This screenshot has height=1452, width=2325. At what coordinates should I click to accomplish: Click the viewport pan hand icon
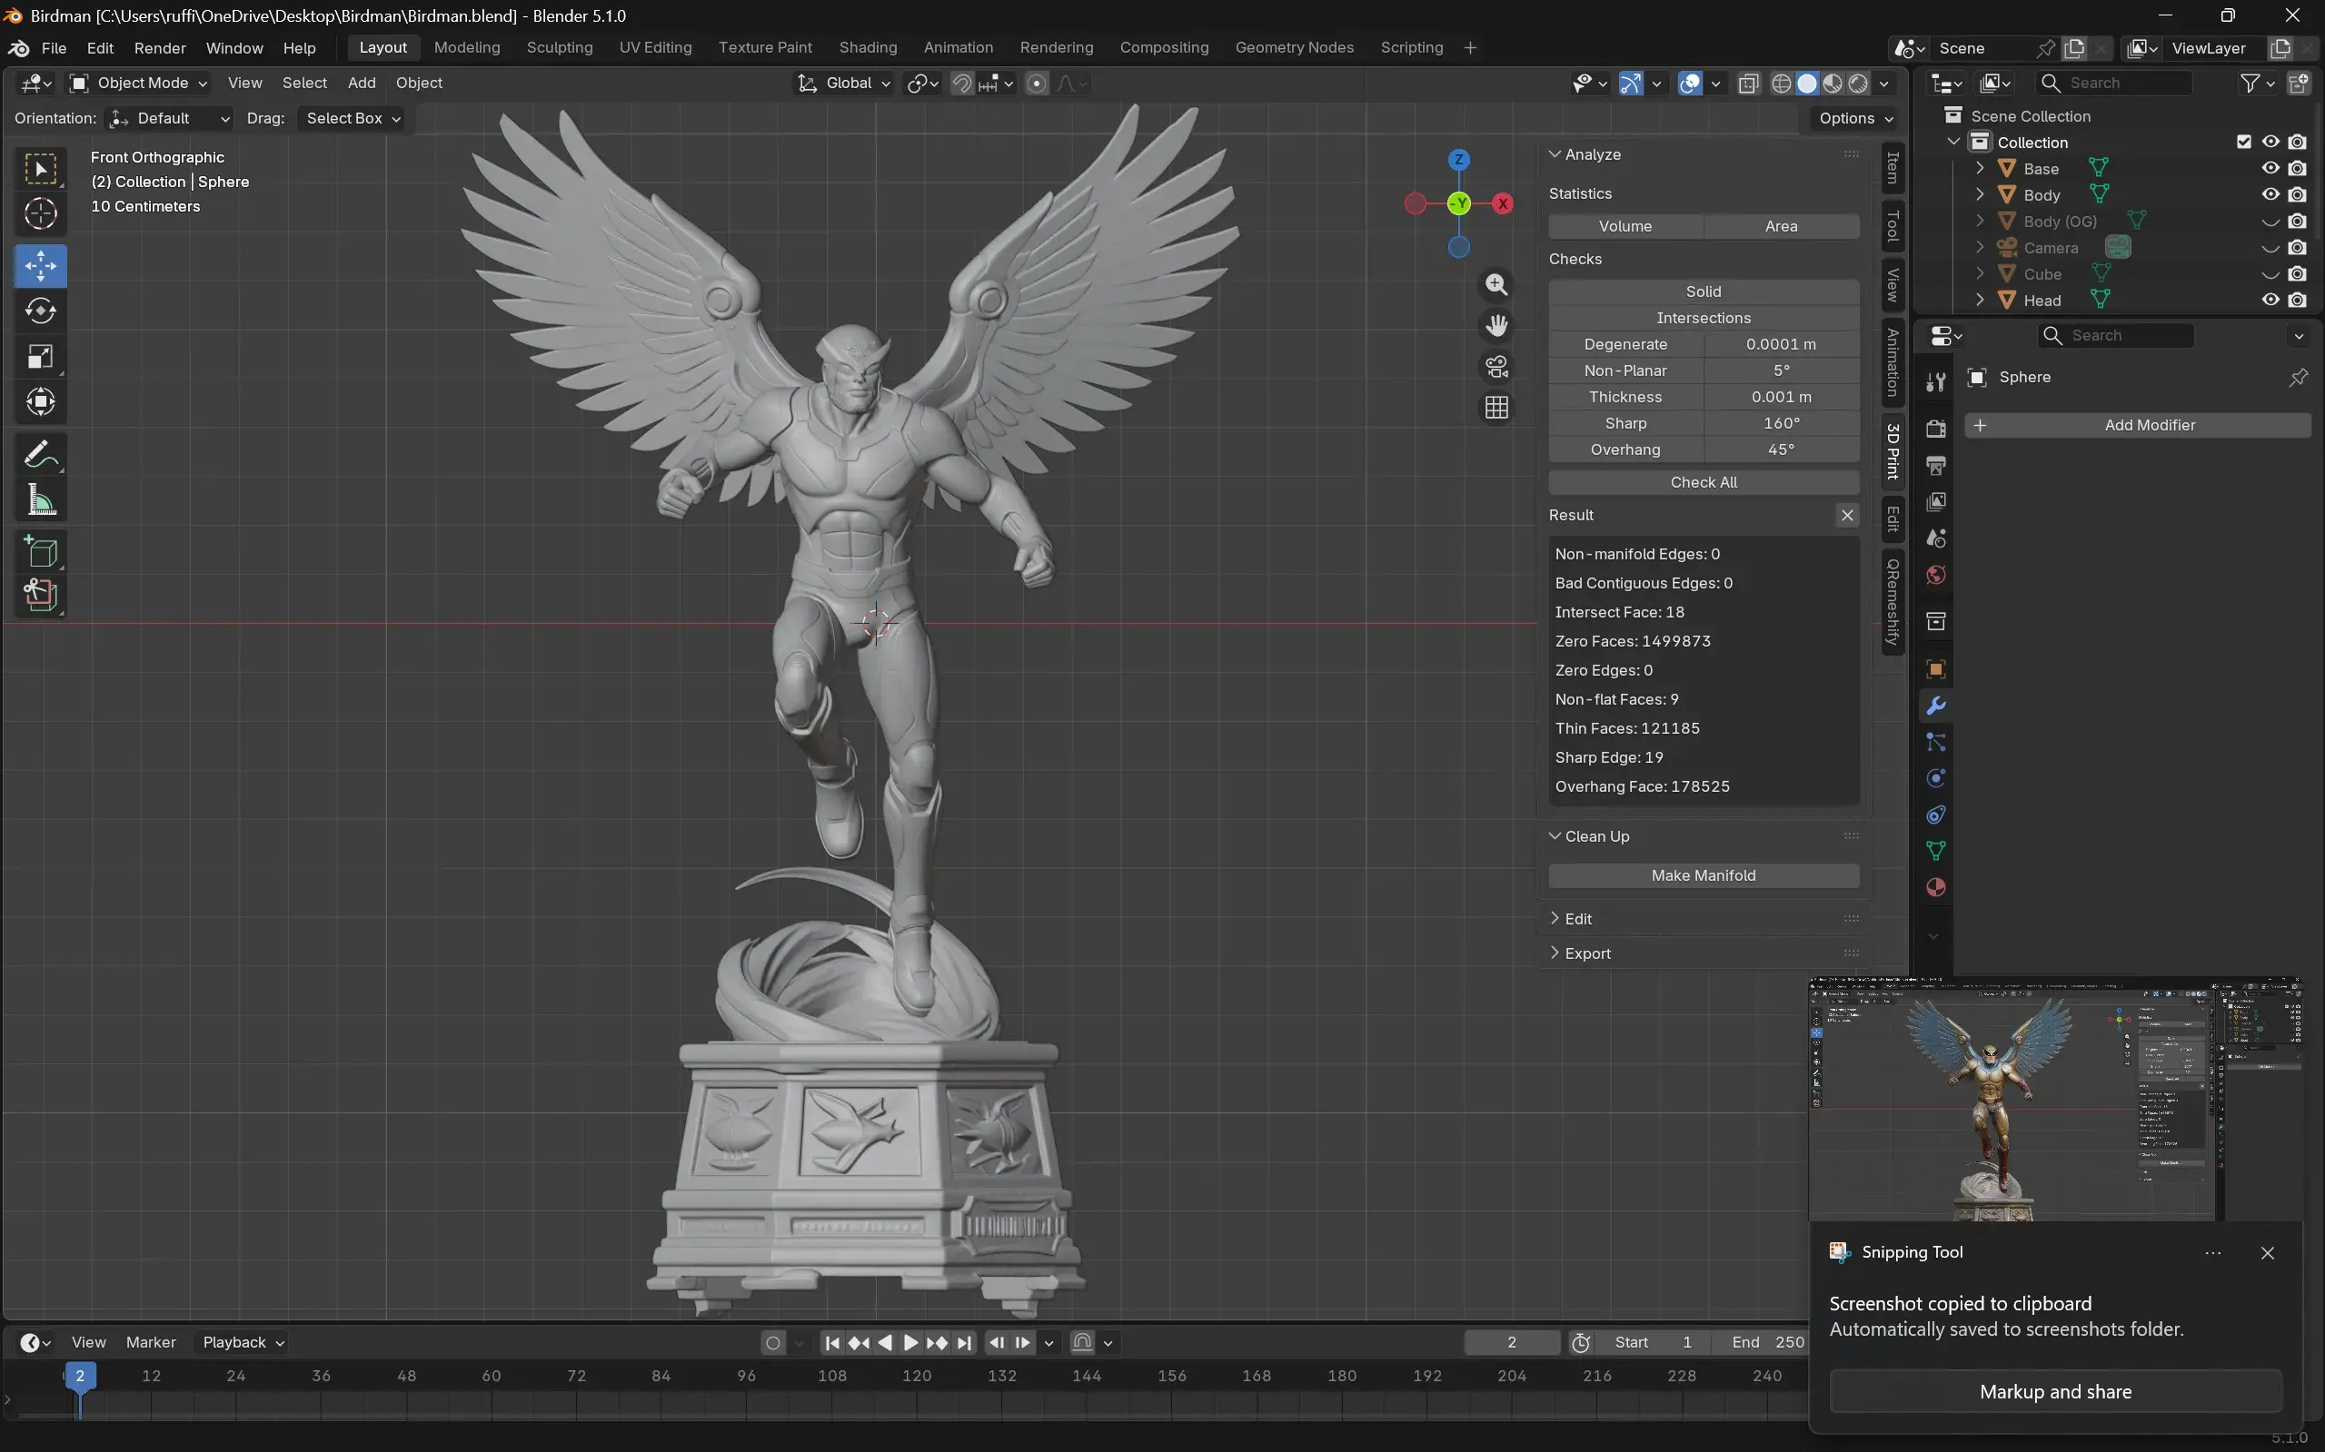[x=1495, y=326]
